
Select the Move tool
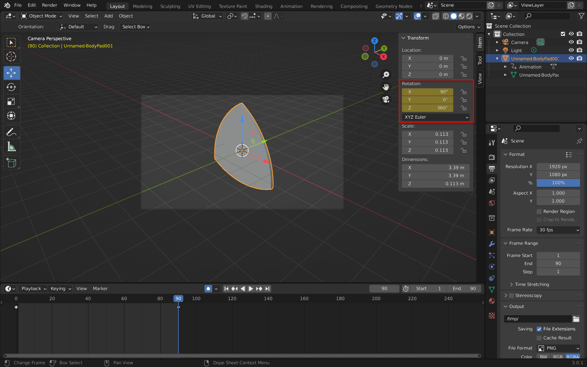11,73
